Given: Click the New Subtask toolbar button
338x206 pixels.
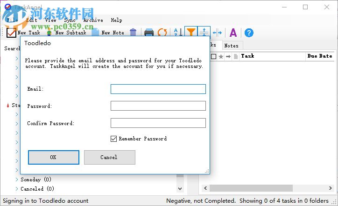Looking at the screenshot, I should click(67, 33).
